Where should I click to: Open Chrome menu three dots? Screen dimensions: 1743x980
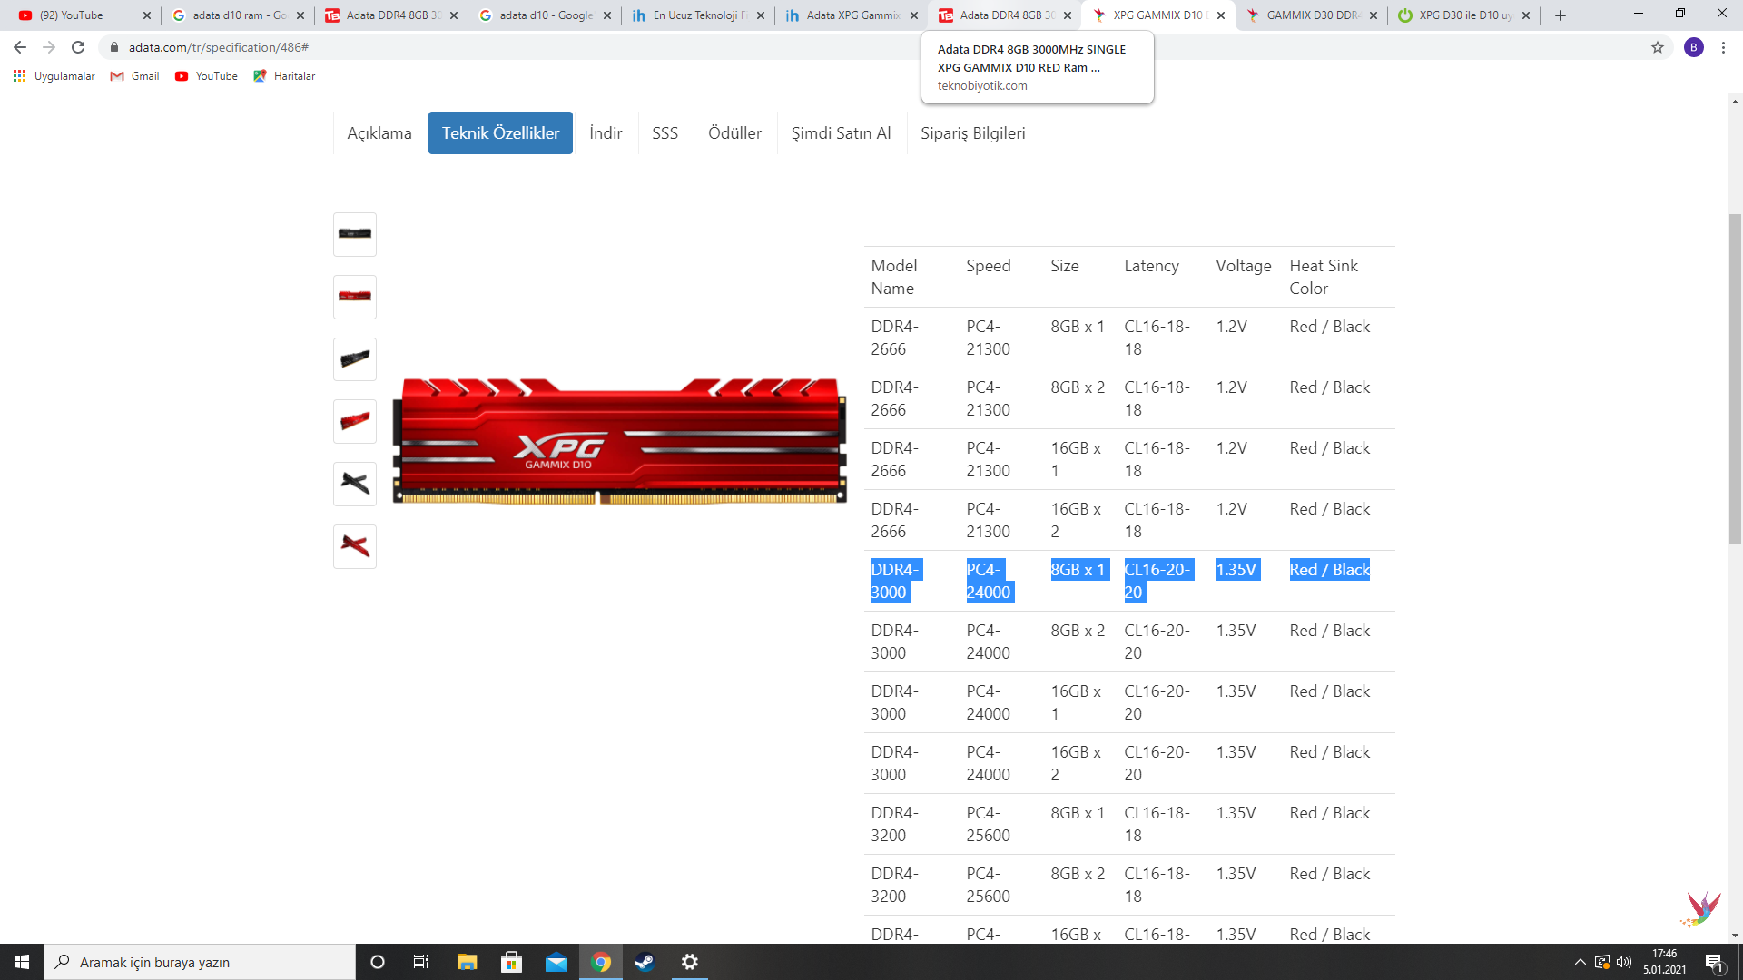pos(1723,47)
